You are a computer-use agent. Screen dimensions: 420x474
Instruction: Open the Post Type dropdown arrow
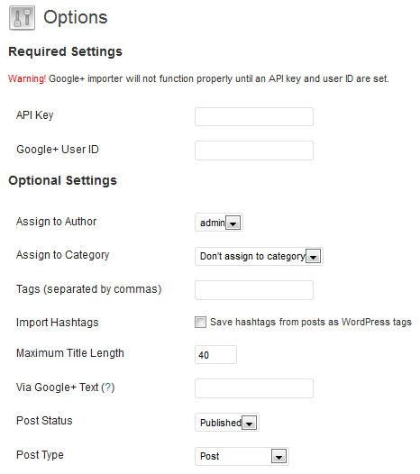pyautogui.click(x=278, y=457)
